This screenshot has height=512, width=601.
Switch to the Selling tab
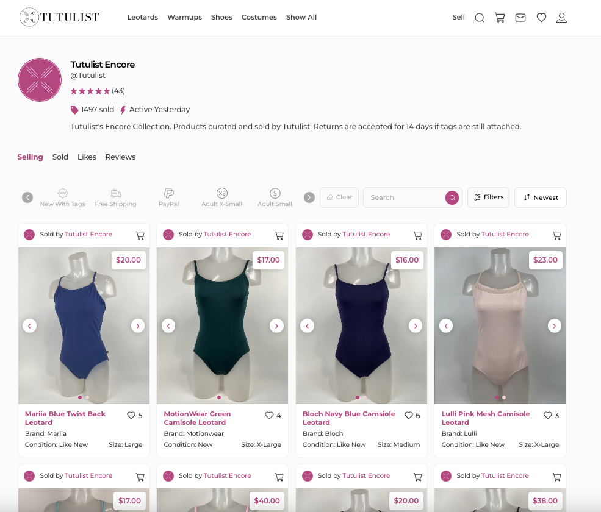(x=31, y=157)
